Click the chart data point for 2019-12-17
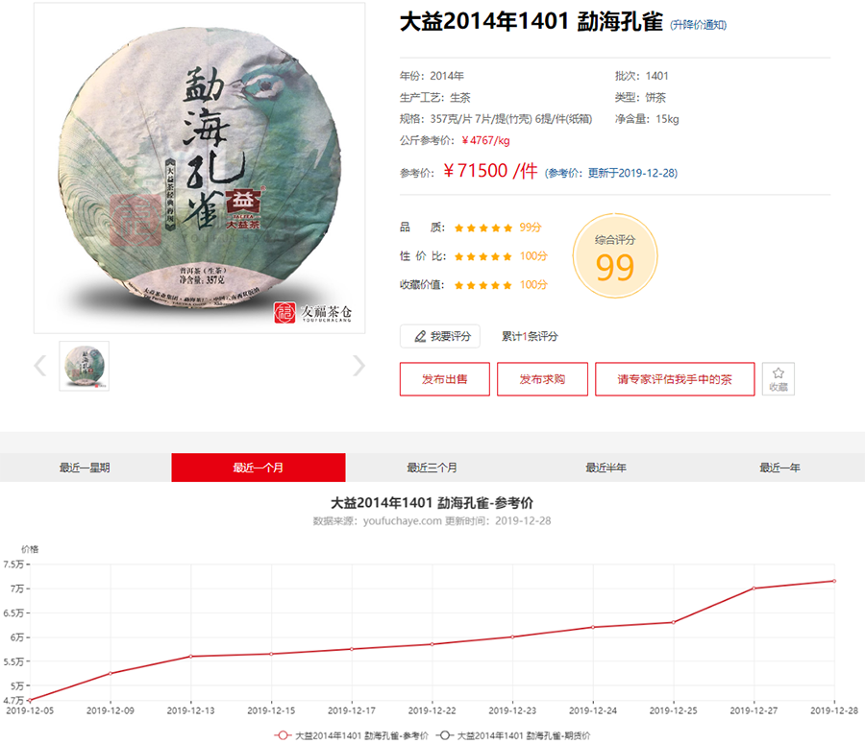This screenshot has height=744, width=865. [x=352, y=649]
